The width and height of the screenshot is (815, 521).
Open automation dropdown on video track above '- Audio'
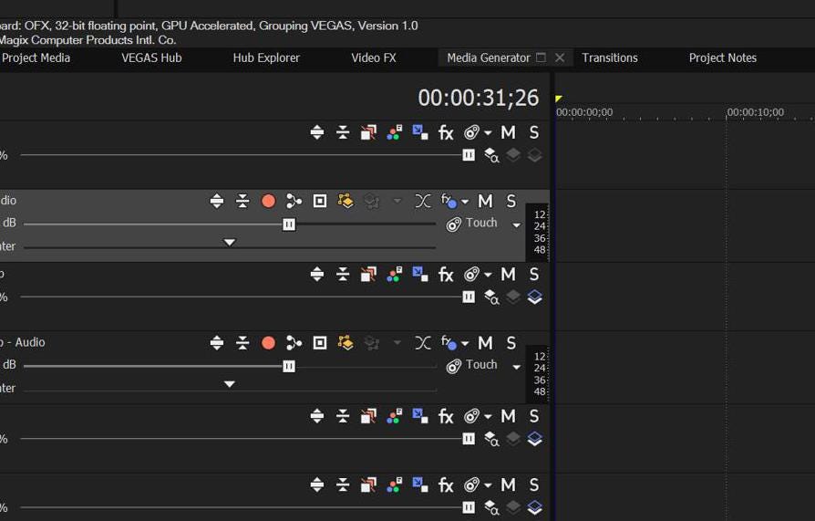click(x=488, y=275)
